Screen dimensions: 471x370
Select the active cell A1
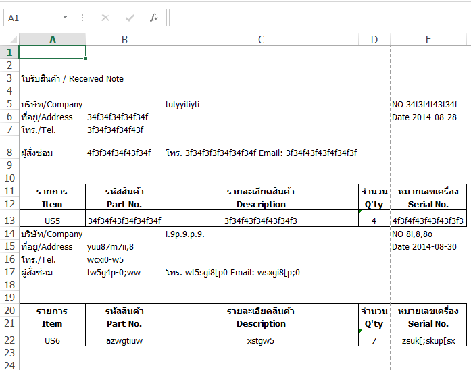(x=53, y=52)
